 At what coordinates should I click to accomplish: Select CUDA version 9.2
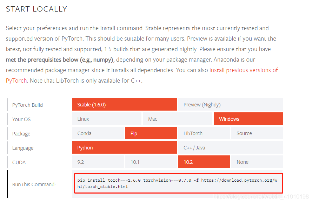98,162
